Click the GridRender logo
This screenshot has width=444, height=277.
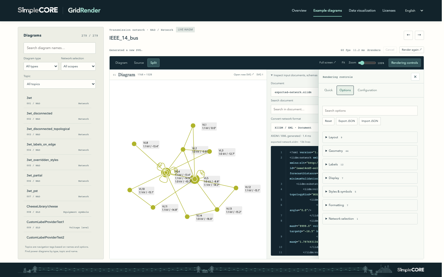[x=84, y=10]
